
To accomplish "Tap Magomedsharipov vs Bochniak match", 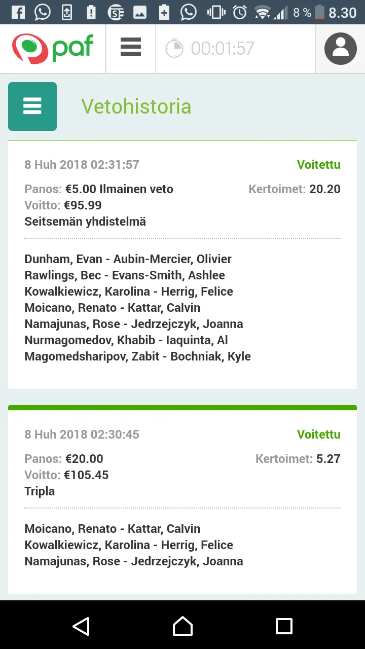I will (x=137, y=356).
